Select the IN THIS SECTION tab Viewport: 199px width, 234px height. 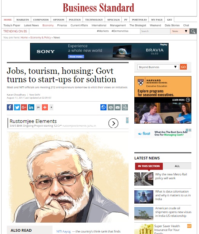click(x=149, y=166)
